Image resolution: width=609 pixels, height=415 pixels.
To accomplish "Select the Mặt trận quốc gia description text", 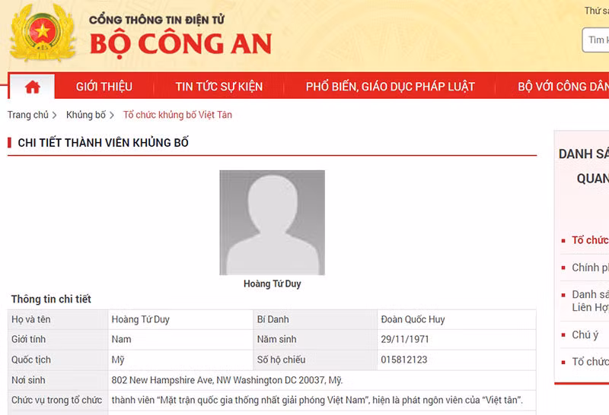I will [317, 401].
